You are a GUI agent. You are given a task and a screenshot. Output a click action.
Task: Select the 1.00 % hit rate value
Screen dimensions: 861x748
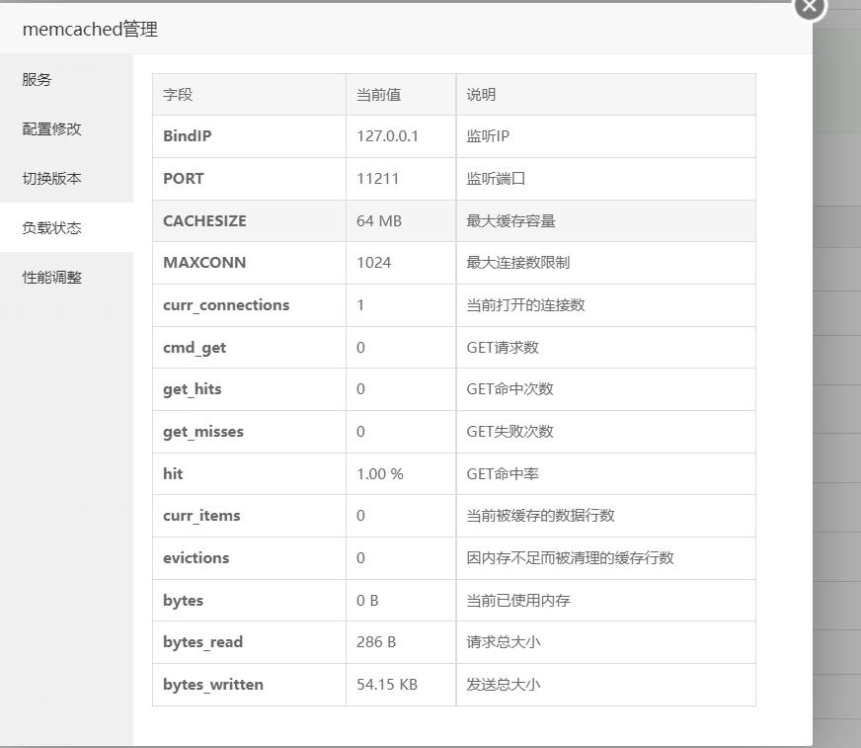point(380,473)
